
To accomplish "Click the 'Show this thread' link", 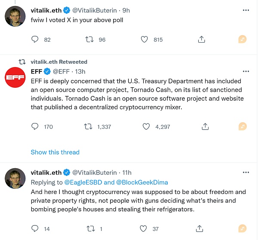I will pyautogui.click(x=55, y=152).
